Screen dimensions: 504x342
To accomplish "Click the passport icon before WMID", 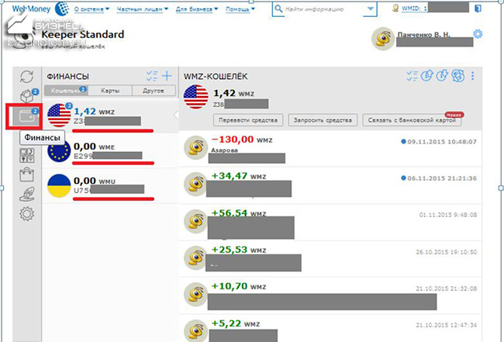I will point(395,8).
